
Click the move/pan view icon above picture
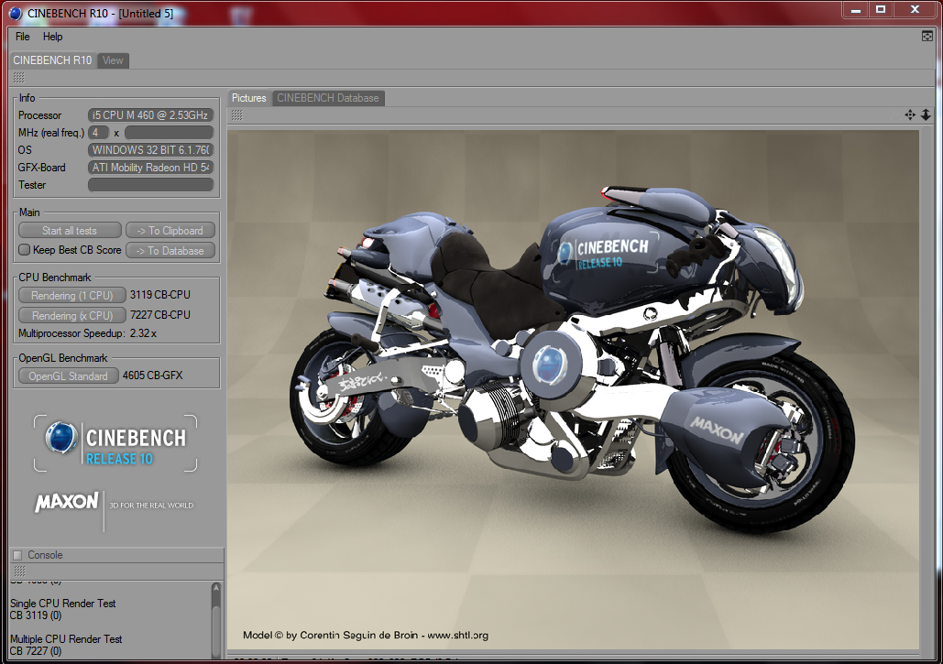[x=910, y=114]
